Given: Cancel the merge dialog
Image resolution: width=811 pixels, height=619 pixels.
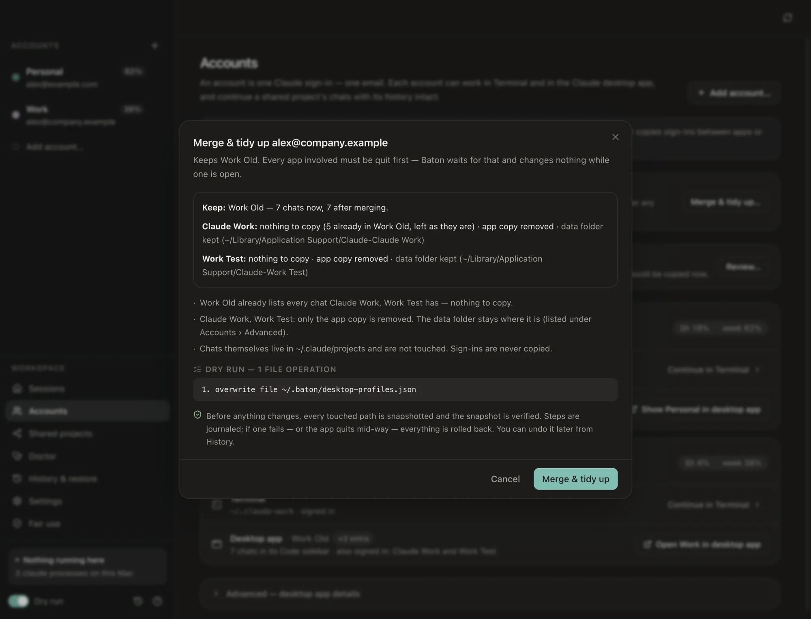Looking at the screenshot, I should 505,479.
